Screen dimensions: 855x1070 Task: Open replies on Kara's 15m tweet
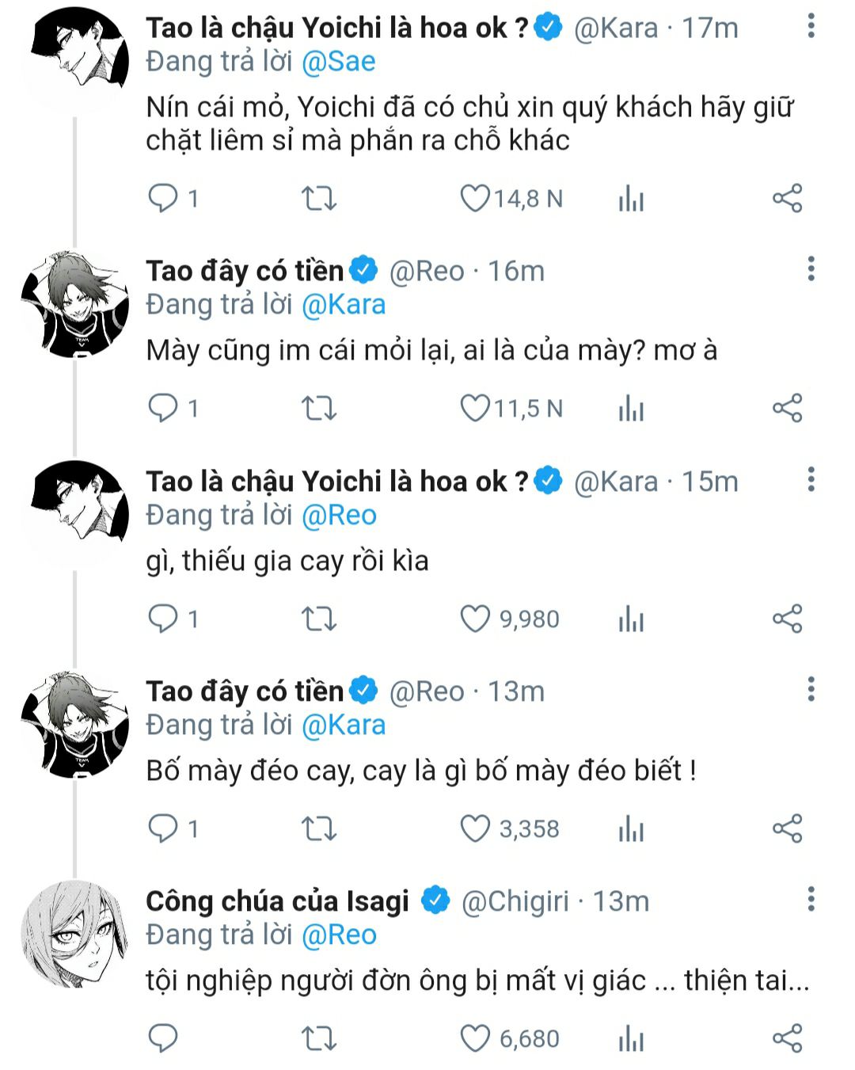pyautogui.click(x=164, y=619)
